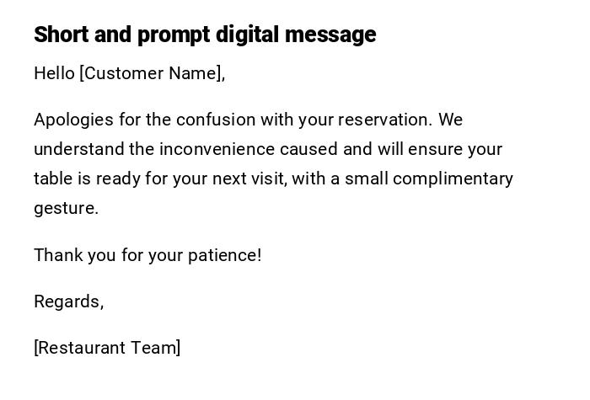Click the word "table" in the paragraph

point(52,179)
